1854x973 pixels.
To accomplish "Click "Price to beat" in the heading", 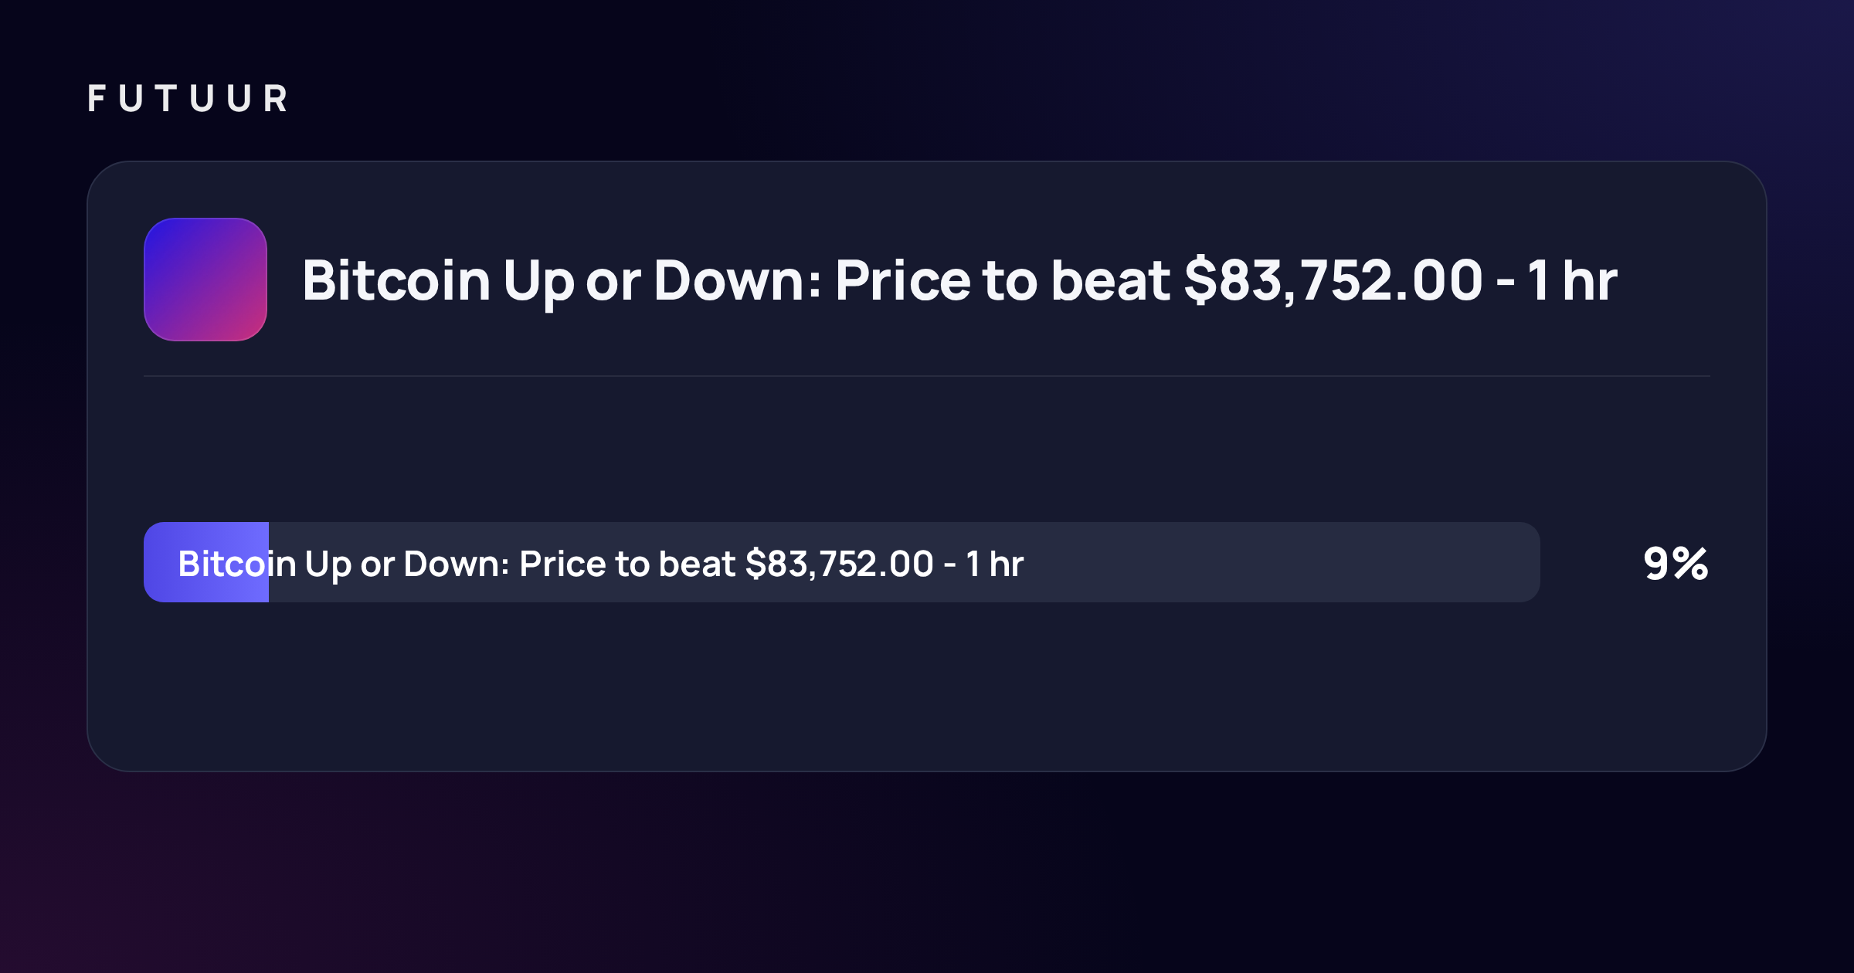I will pos(1003,280).
